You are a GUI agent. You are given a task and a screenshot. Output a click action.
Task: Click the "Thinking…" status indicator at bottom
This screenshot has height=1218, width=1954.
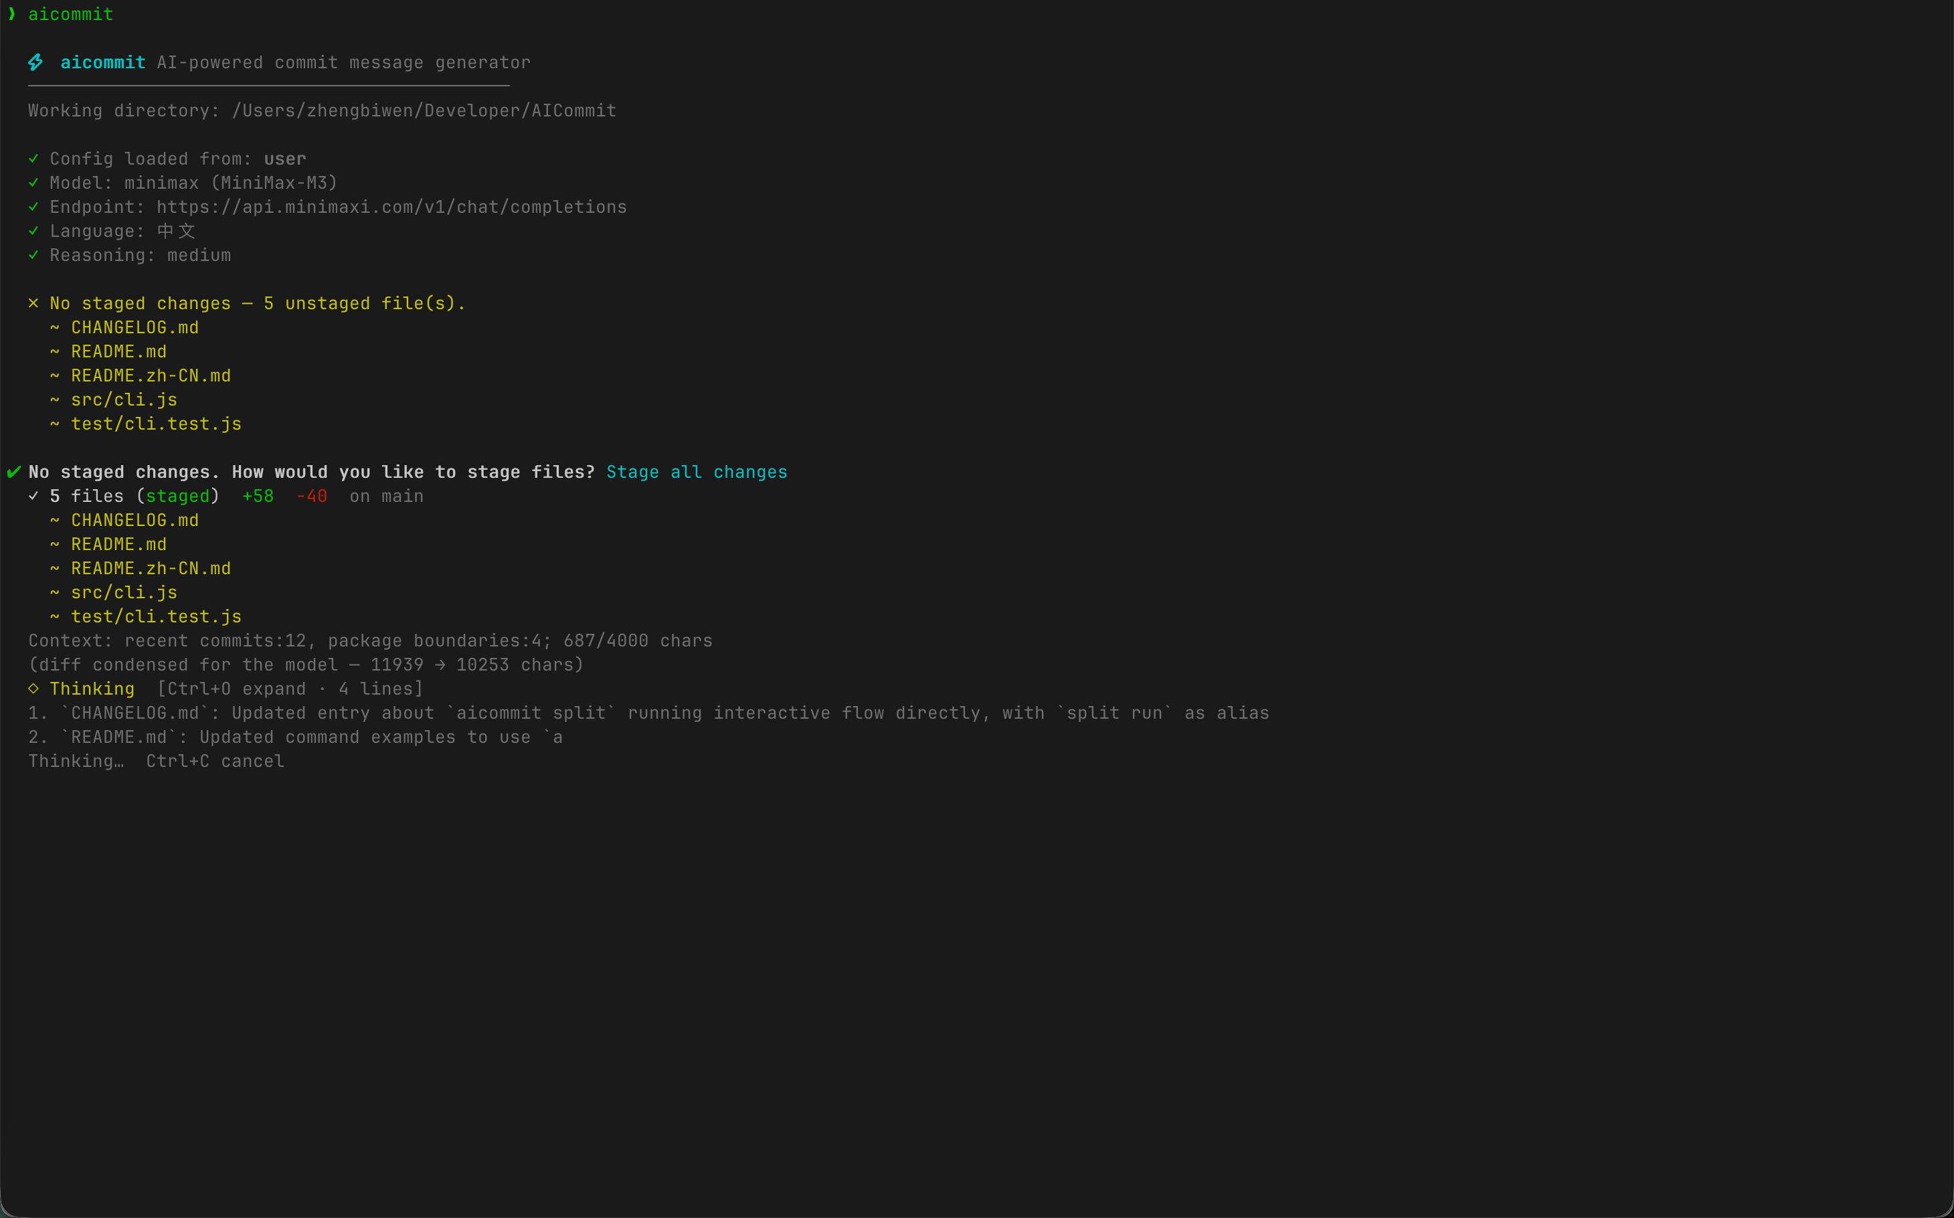click(x=76, y=762)
